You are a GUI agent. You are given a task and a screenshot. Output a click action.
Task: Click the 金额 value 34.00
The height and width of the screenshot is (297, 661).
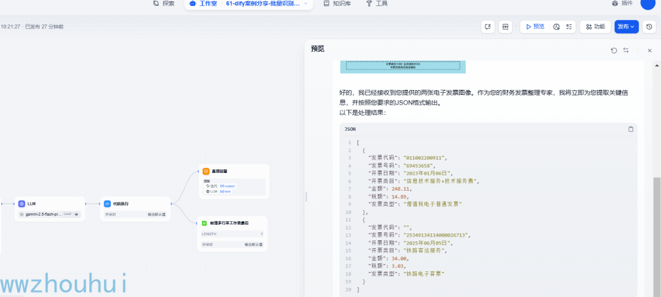(399, 258)
